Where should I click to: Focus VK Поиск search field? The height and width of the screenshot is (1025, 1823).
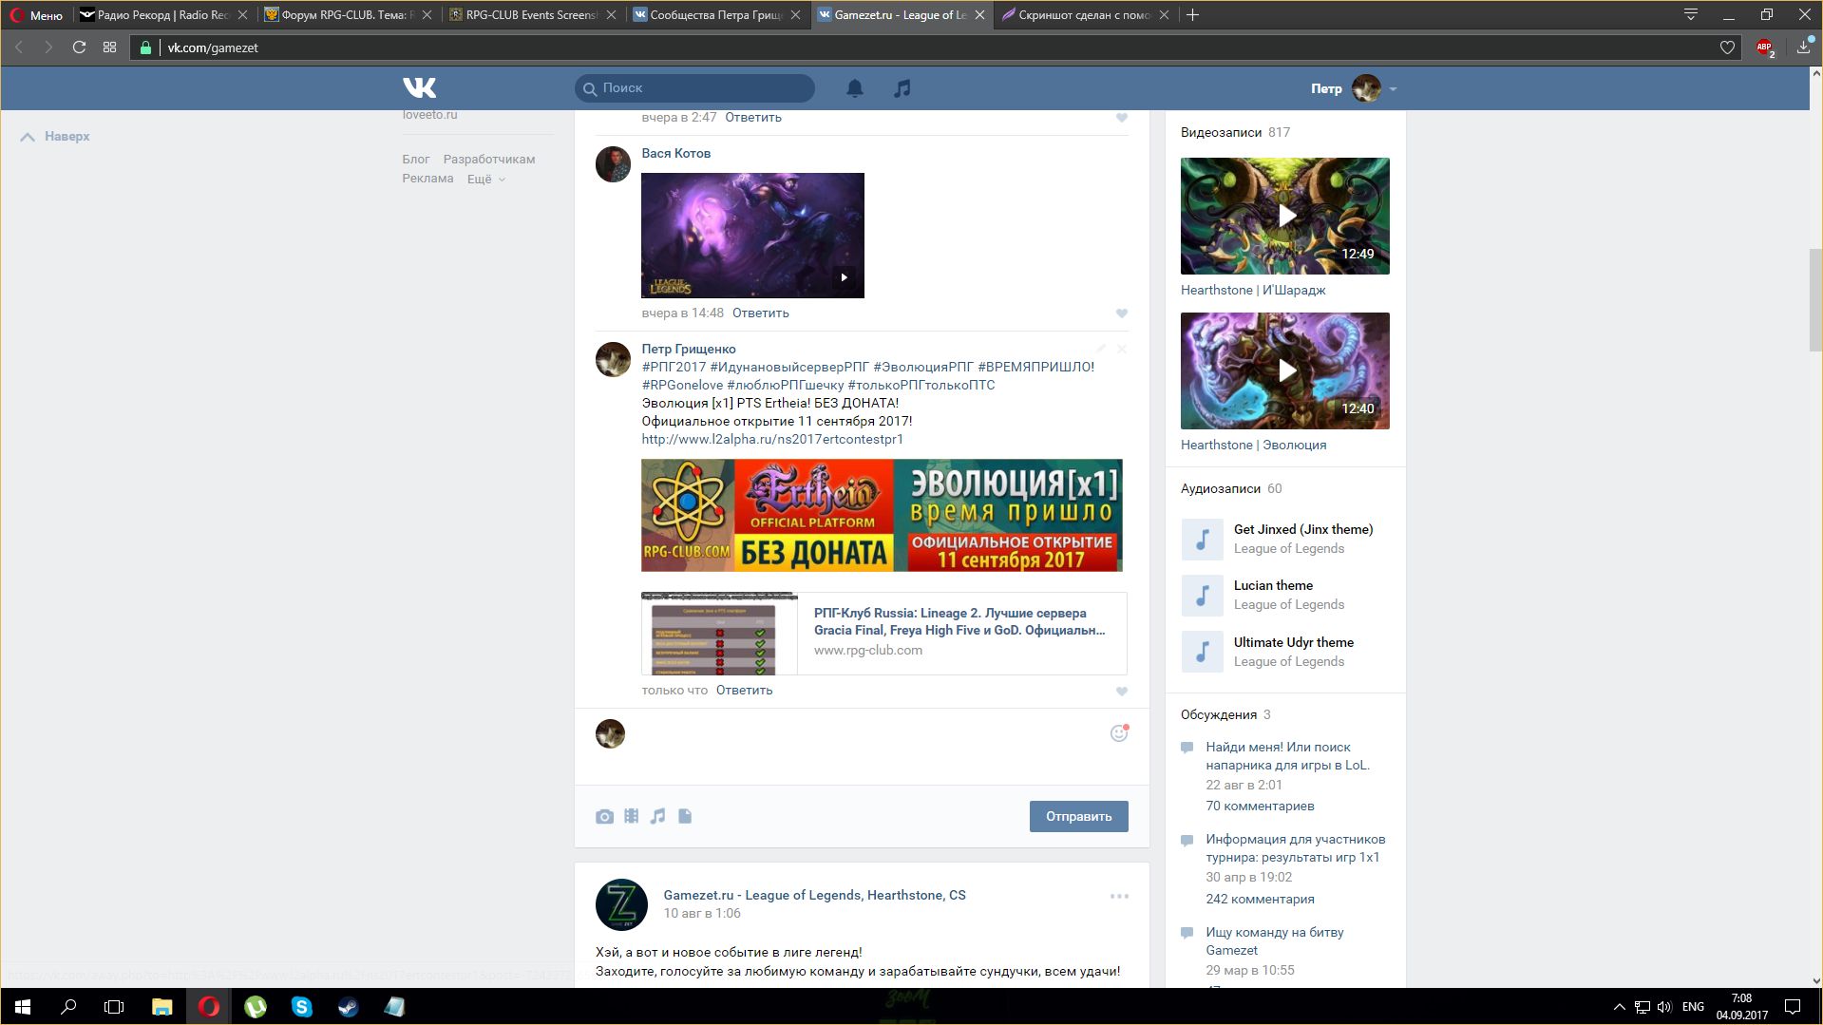[x=694, y=88]
